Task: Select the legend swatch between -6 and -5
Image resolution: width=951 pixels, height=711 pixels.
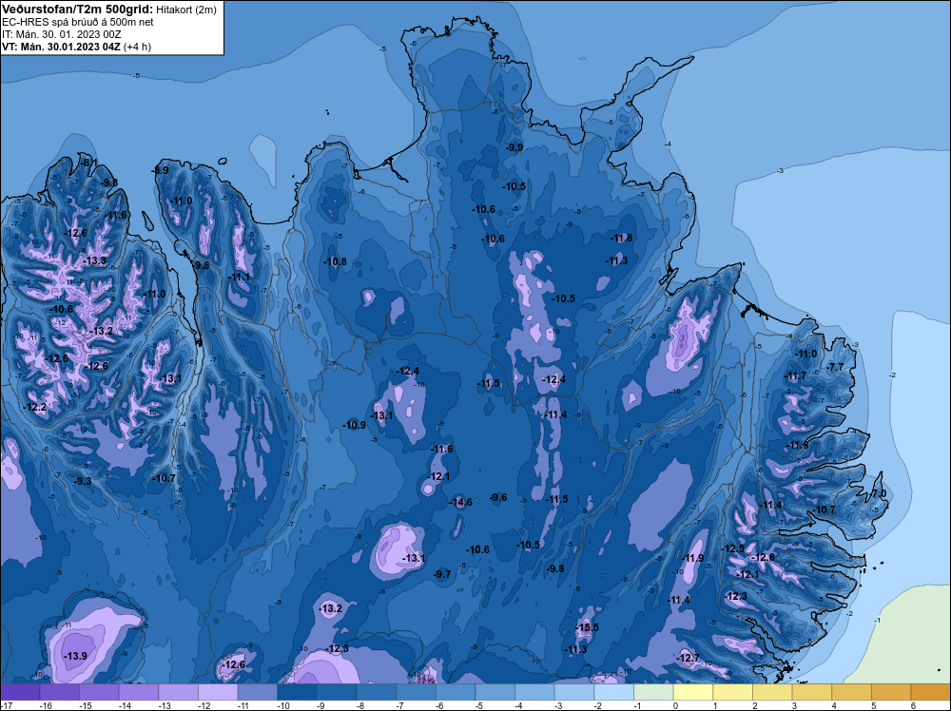Action: pyautogui.click(x=456, y=692)
